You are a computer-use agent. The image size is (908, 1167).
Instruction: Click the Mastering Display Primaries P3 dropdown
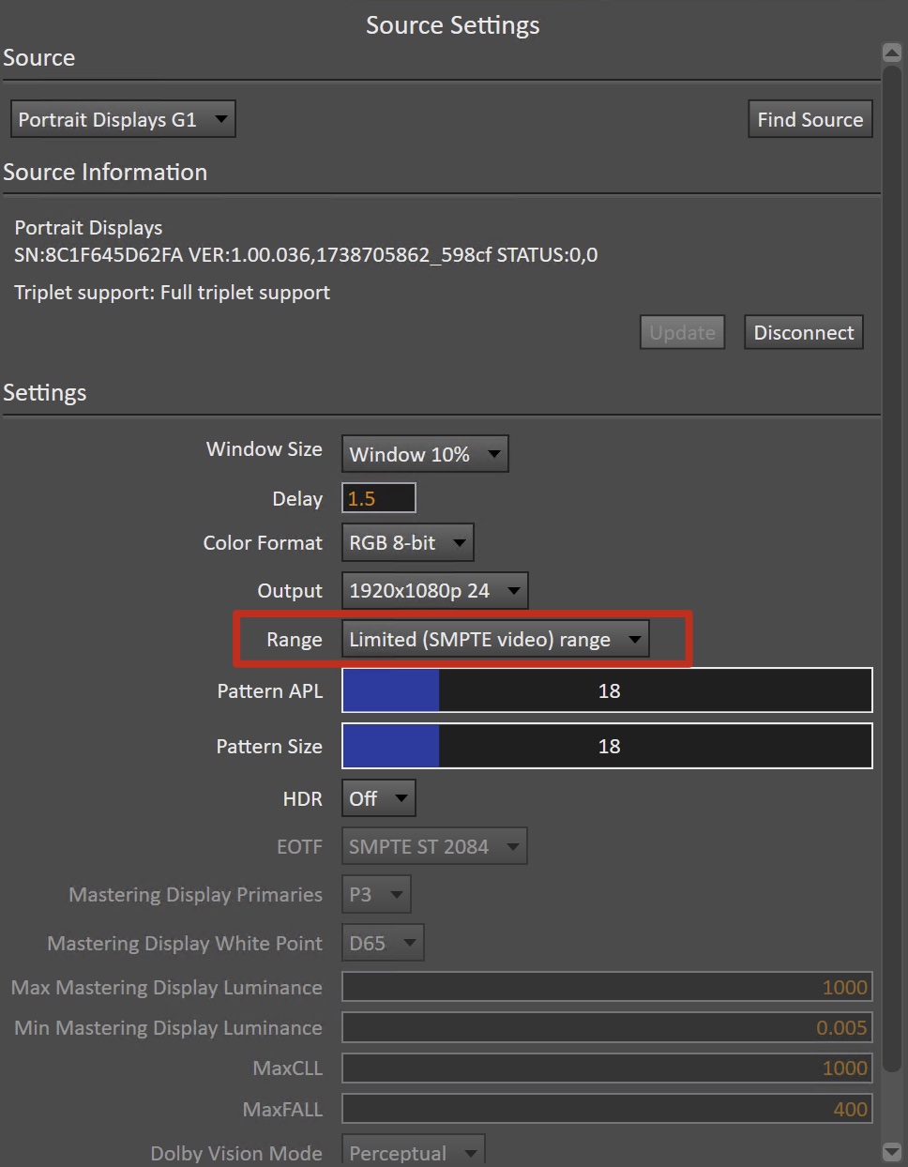(x=375, y=895)
